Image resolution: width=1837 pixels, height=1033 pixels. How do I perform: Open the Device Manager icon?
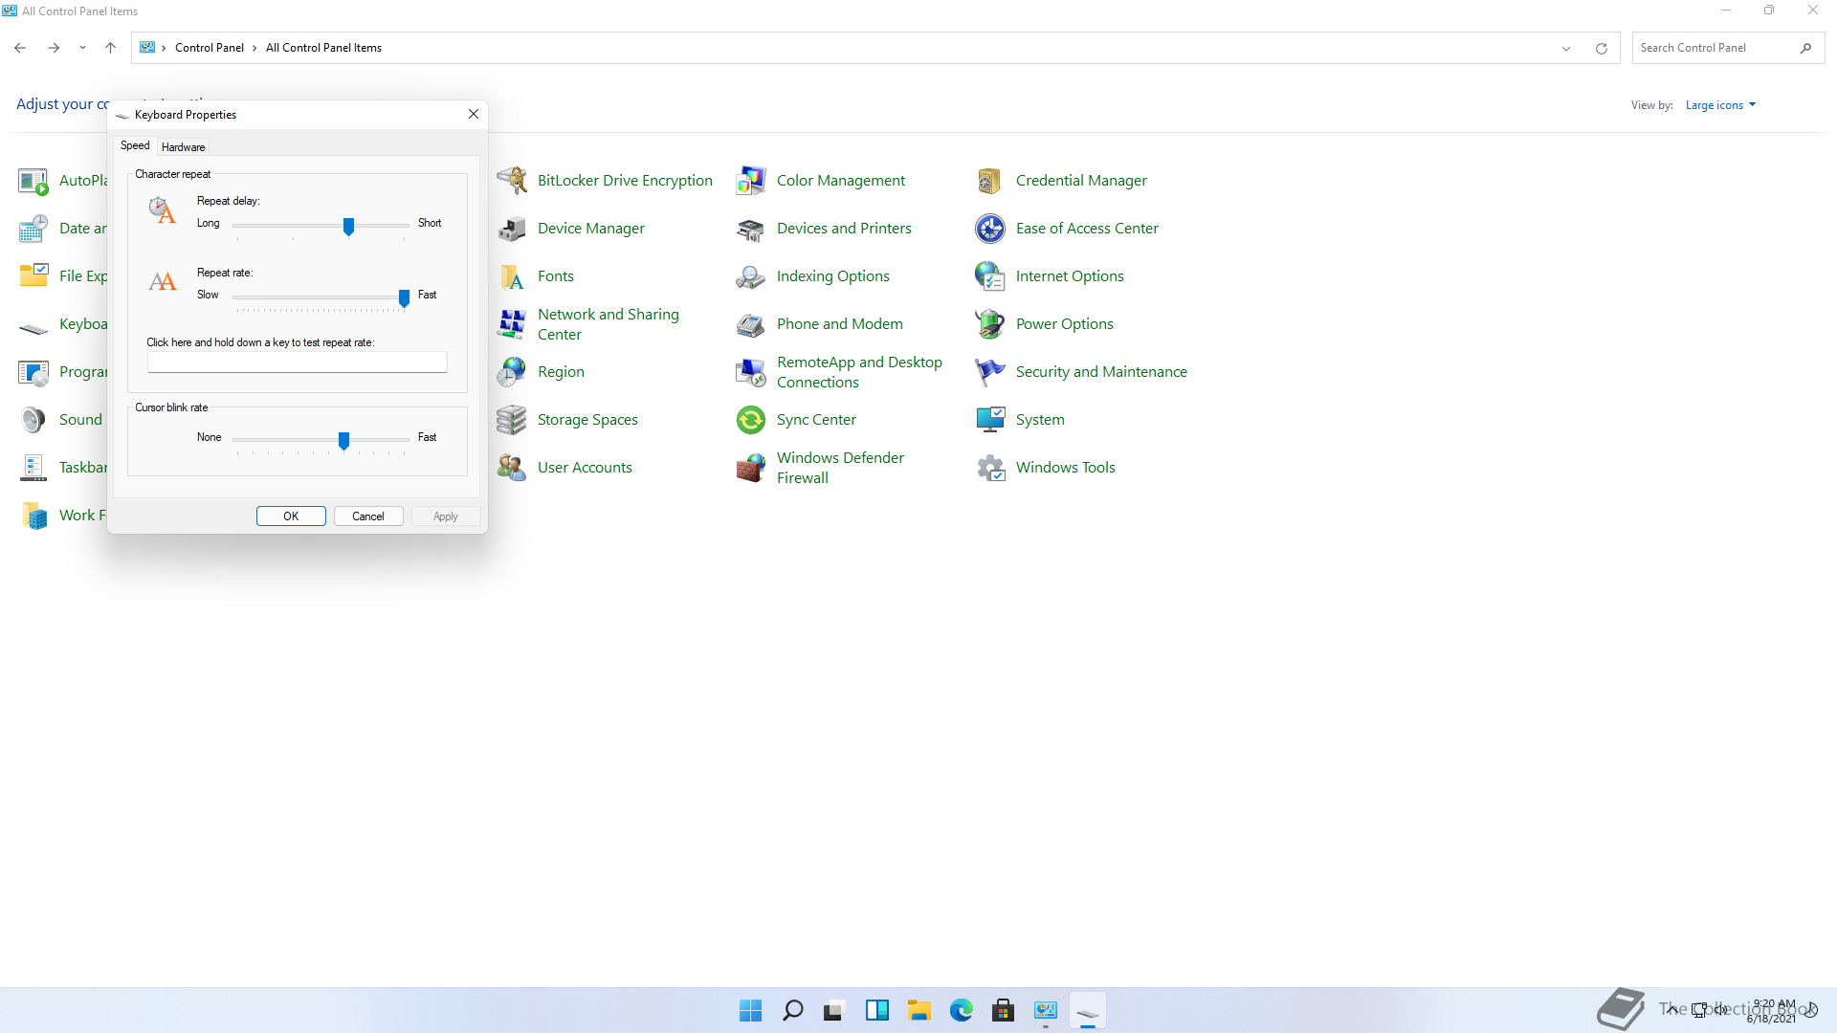[512, 228]
